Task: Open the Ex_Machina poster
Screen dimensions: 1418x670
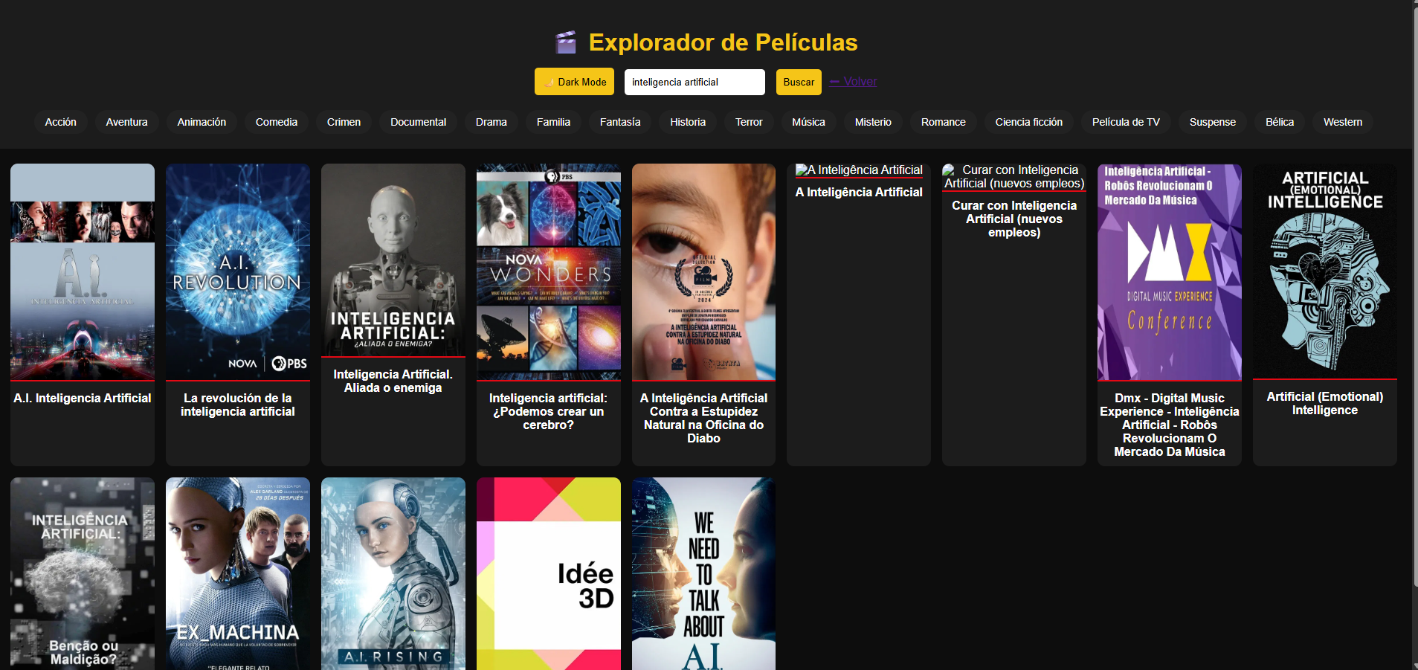Action: 238,574
